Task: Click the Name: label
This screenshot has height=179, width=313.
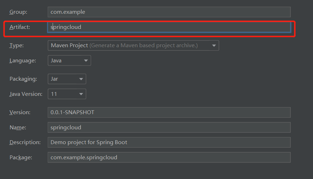Action: (18, 128)
